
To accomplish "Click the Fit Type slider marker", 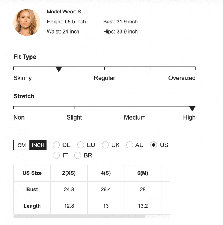I will (59, 69).
